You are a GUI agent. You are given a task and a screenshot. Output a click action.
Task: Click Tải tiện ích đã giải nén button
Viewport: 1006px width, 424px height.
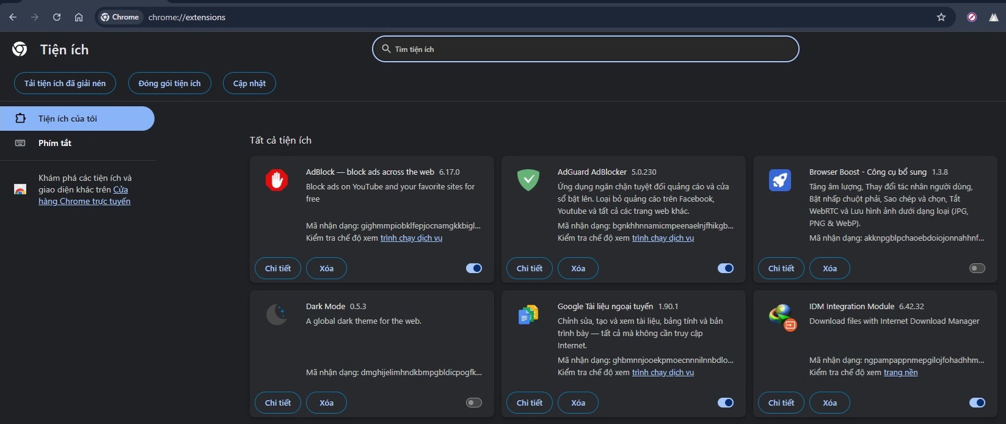click(x=65, y=83)
